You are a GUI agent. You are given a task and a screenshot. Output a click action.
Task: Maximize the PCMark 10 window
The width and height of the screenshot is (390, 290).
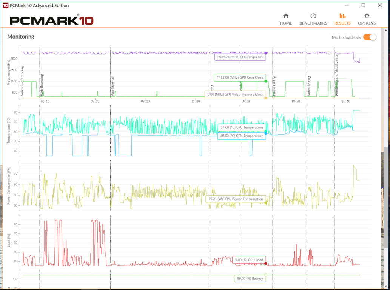coord(364,5)
